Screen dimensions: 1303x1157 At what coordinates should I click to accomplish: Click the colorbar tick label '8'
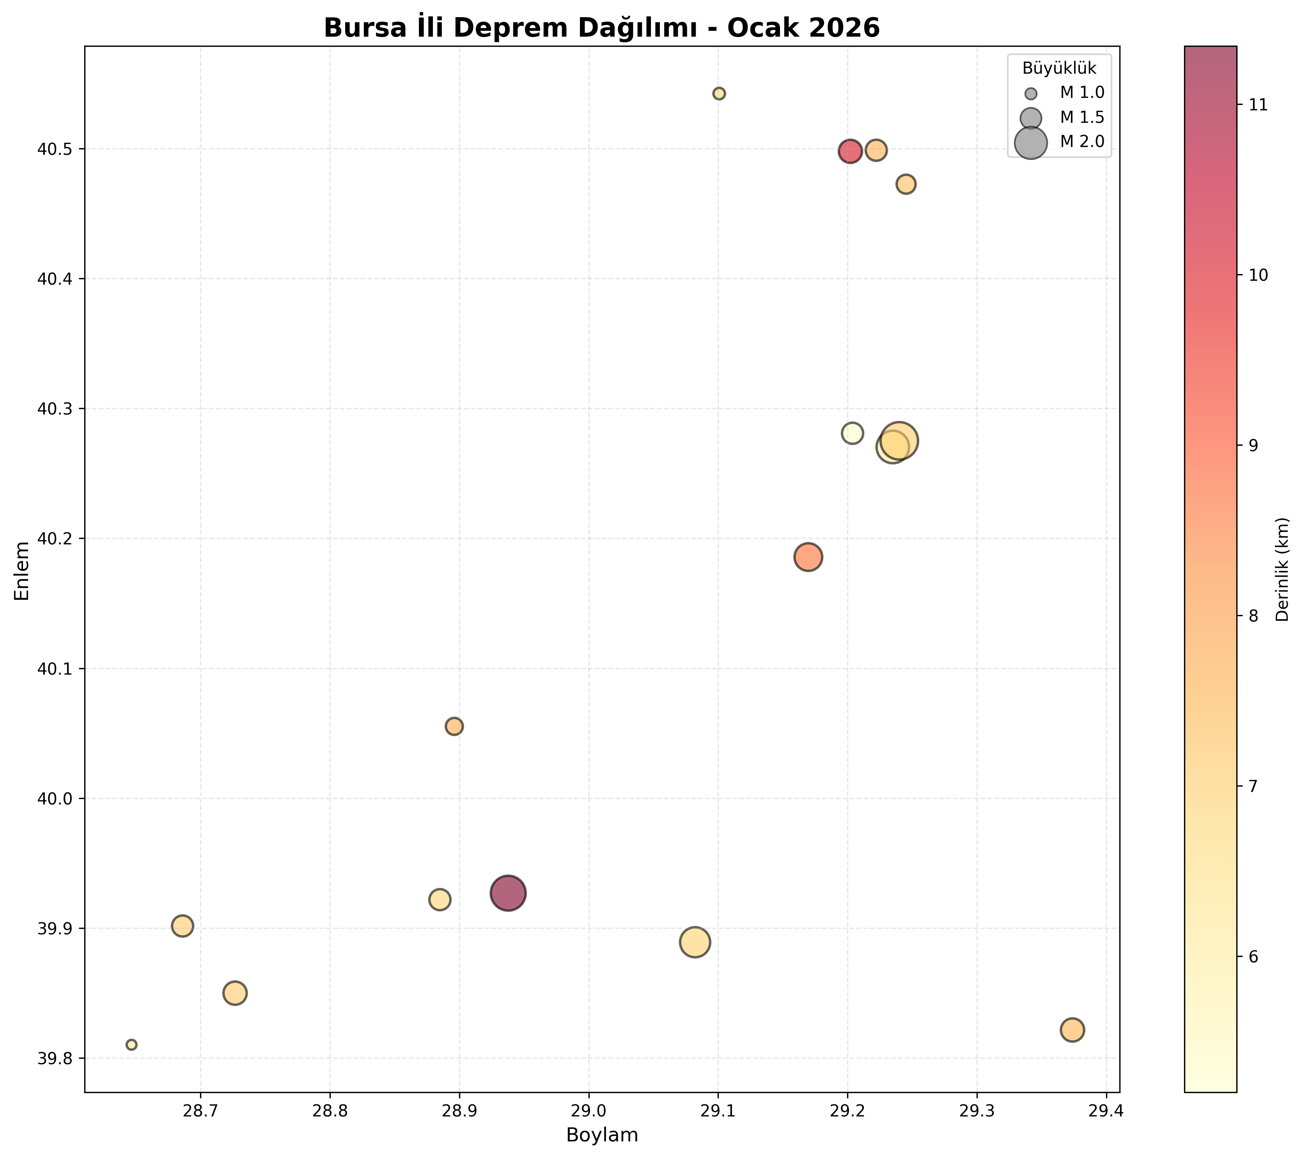1253,616
